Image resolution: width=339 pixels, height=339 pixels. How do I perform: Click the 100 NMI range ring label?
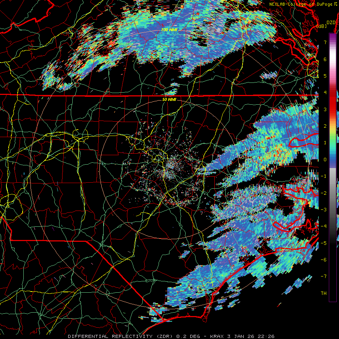tap(169, 30)
